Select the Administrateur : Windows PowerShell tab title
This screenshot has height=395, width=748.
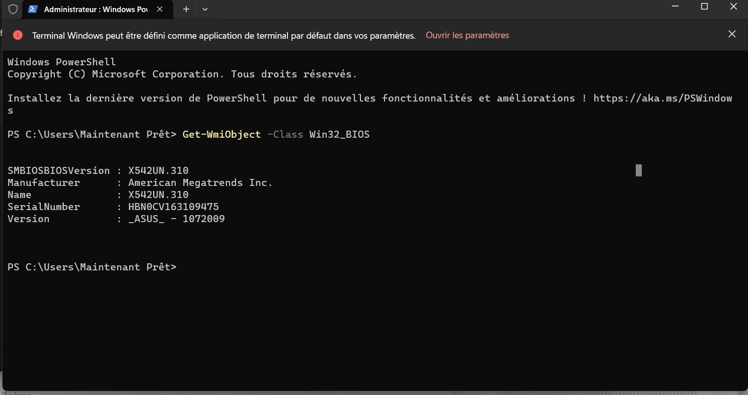tap(96, 9)
